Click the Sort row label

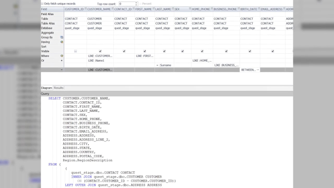click(x=44, y=46)
